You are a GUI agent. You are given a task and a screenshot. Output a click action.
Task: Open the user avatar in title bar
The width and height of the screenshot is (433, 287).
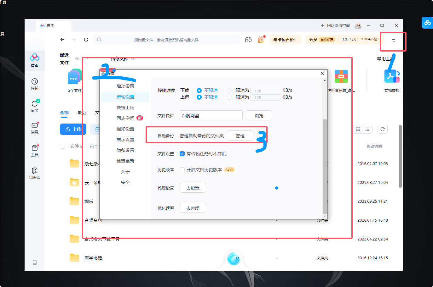point(358,25)
